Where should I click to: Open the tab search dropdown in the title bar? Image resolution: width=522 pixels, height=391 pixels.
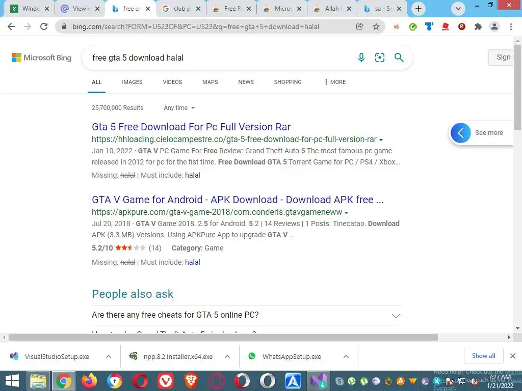(458, 9)
